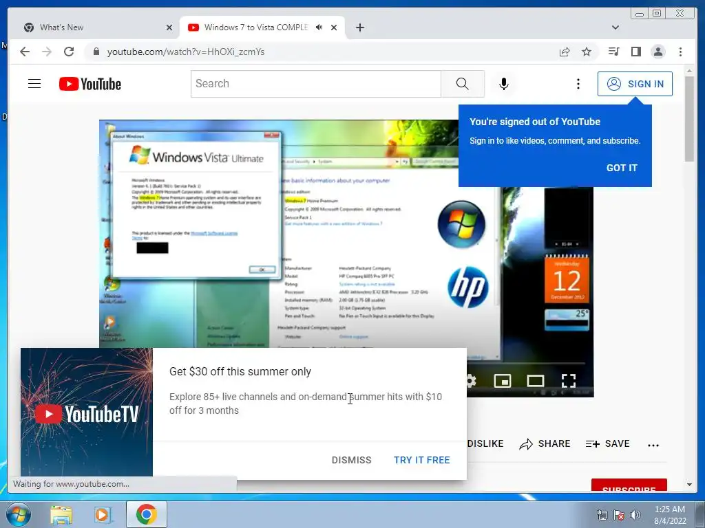
Task: Click the DISLIKE button
Action: tap(485, 443)
